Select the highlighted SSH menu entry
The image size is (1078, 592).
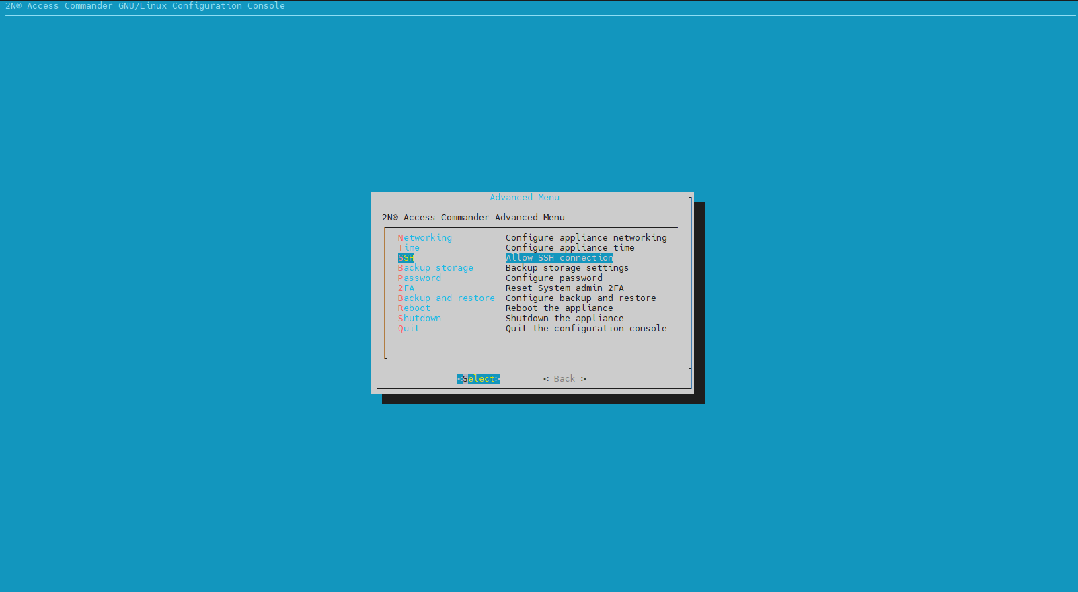(406, 258)
